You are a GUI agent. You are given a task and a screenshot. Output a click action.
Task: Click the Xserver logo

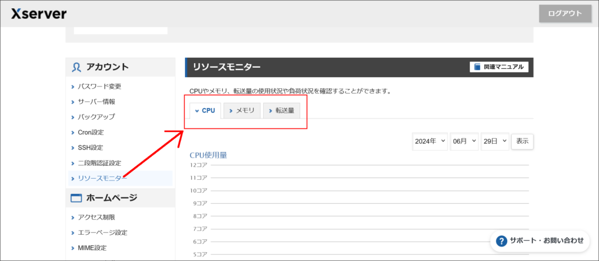[x=39, y=13]
